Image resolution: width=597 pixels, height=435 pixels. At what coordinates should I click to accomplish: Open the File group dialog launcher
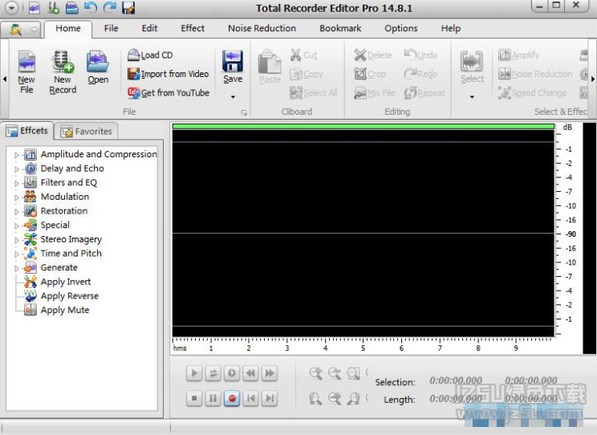tap(244, 112)
